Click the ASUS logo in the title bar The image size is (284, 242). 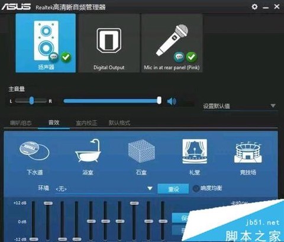(16, 7)
